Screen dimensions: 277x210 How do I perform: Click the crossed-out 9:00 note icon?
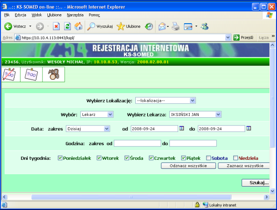9,74
